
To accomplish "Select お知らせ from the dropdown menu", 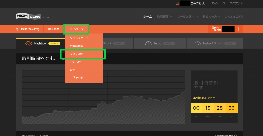I will click(x=84, y=62).
